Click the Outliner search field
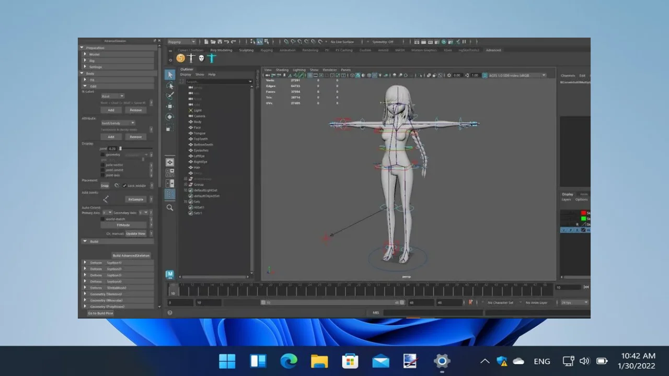Screen dimensions: 669x376 click(x=219, y=81)
